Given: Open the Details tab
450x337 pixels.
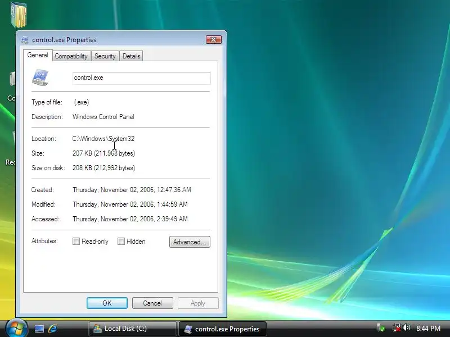Looking at the screenshot, I should pos(132,56).
